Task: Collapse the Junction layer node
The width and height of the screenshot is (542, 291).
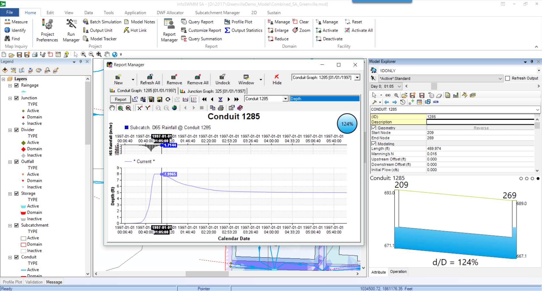Action: (x=10, y=98)
